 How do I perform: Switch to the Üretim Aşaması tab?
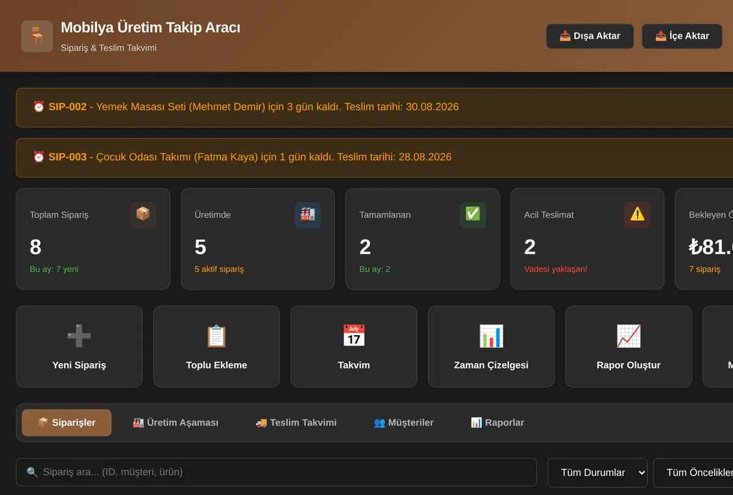[x=175, y=422]
